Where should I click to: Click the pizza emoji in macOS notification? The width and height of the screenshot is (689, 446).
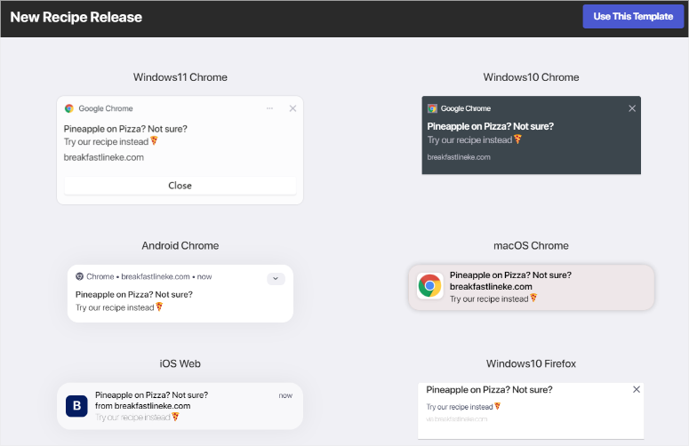click(533, 298)
